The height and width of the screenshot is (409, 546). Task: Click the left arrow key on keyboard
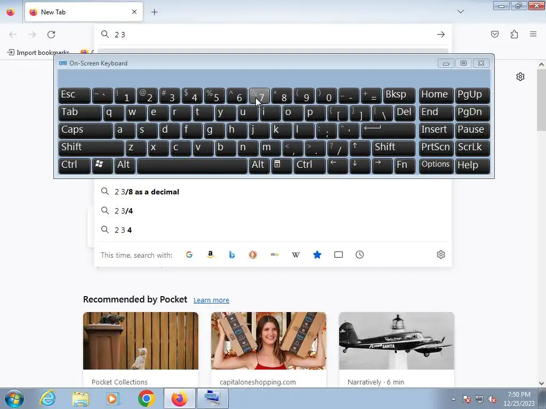click(337, 165)
